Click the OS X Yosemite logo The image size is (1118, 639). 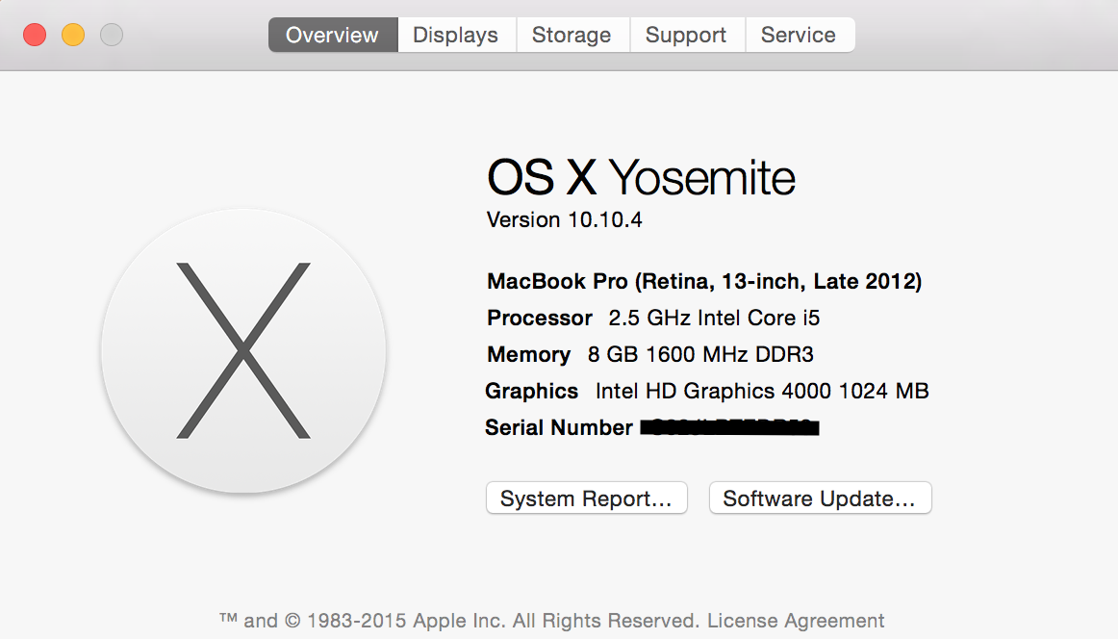(243, 351)
